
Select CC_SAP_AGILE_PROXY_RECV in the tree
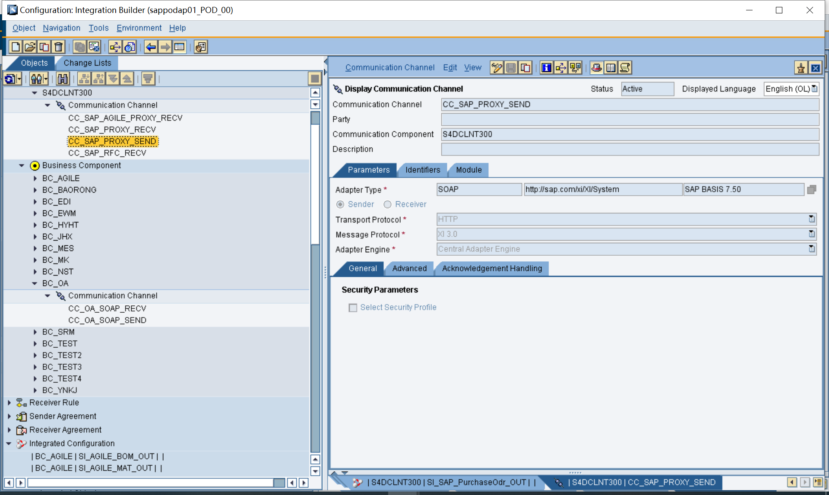(125, 118)
